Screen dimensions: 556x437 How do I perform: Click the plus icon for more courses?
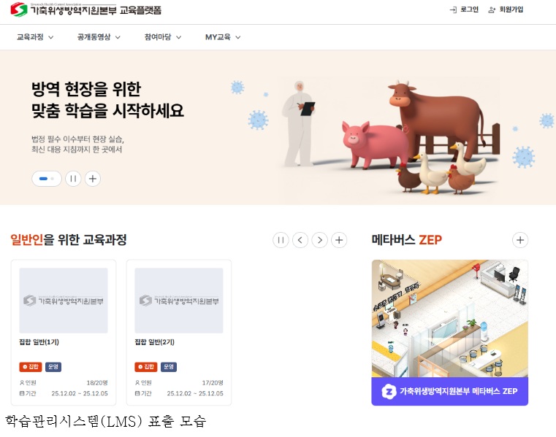339,240
